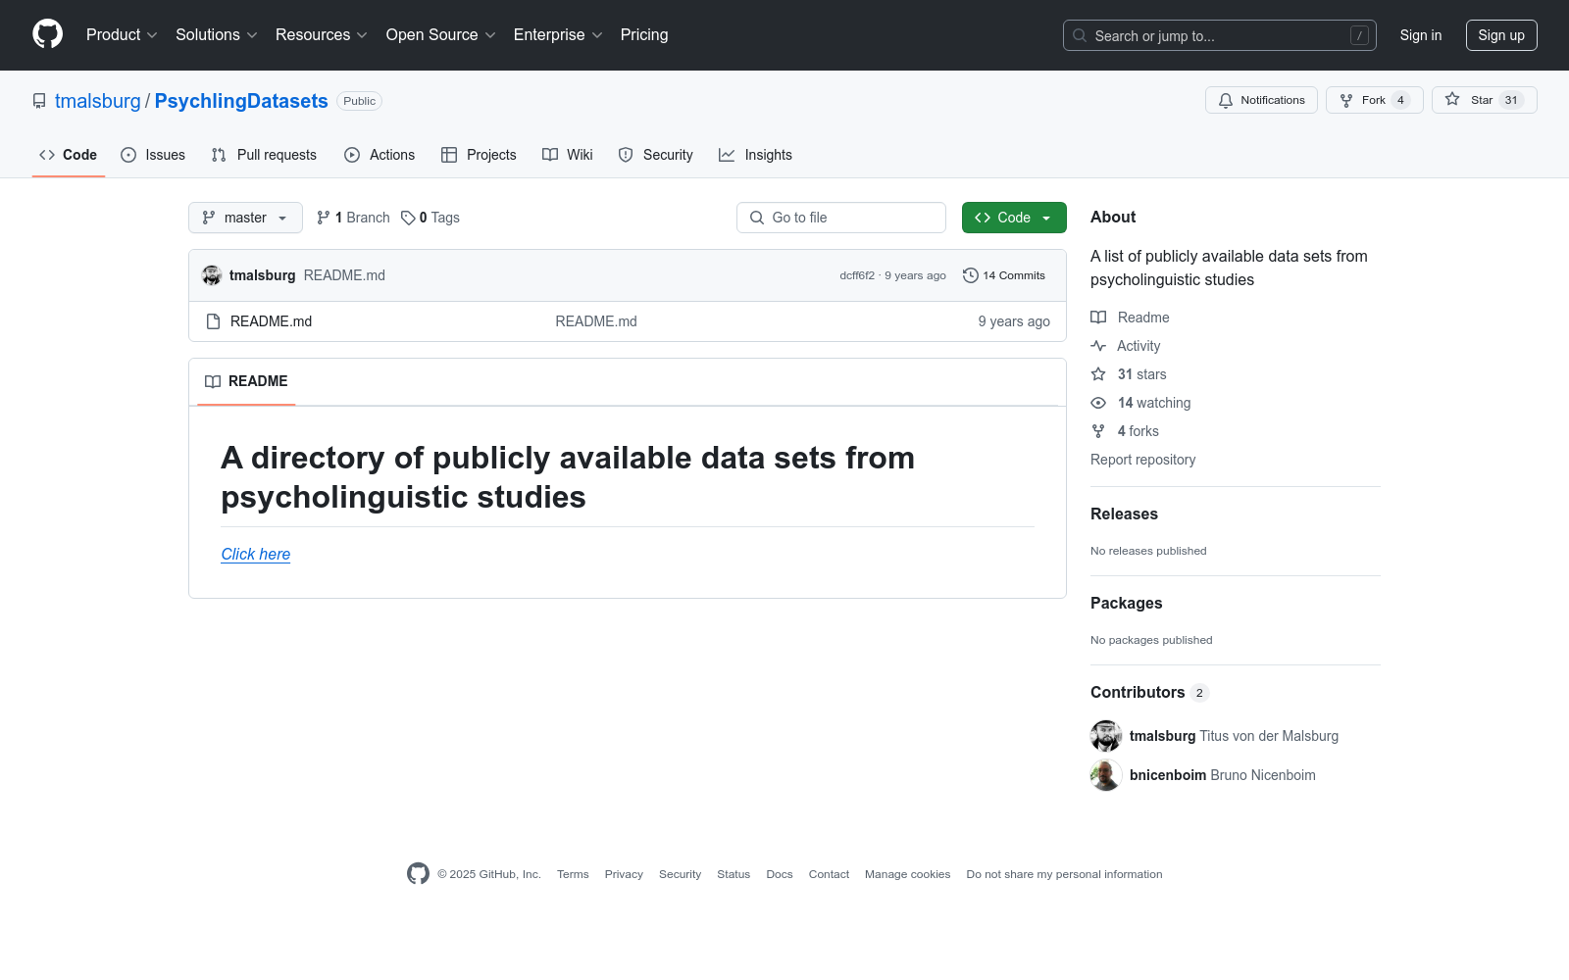
Task: Fork this repository
Action: tap(1375, 100)
